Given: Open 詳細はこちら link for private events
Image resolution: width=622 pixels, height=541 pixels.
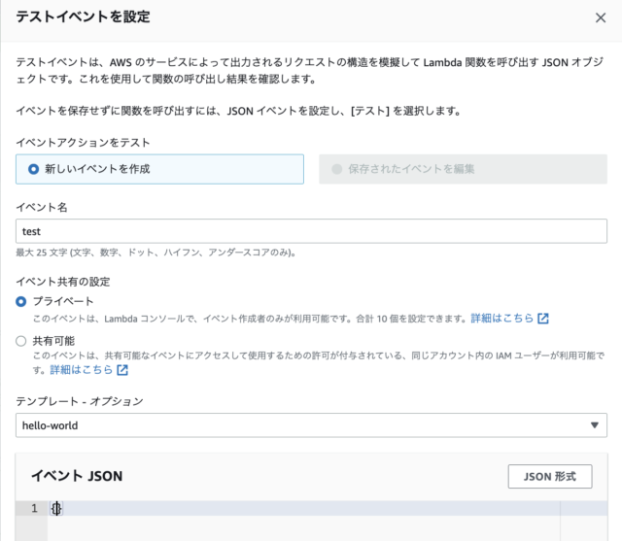Looking at the screenshot, I should (x=502, y=319).
